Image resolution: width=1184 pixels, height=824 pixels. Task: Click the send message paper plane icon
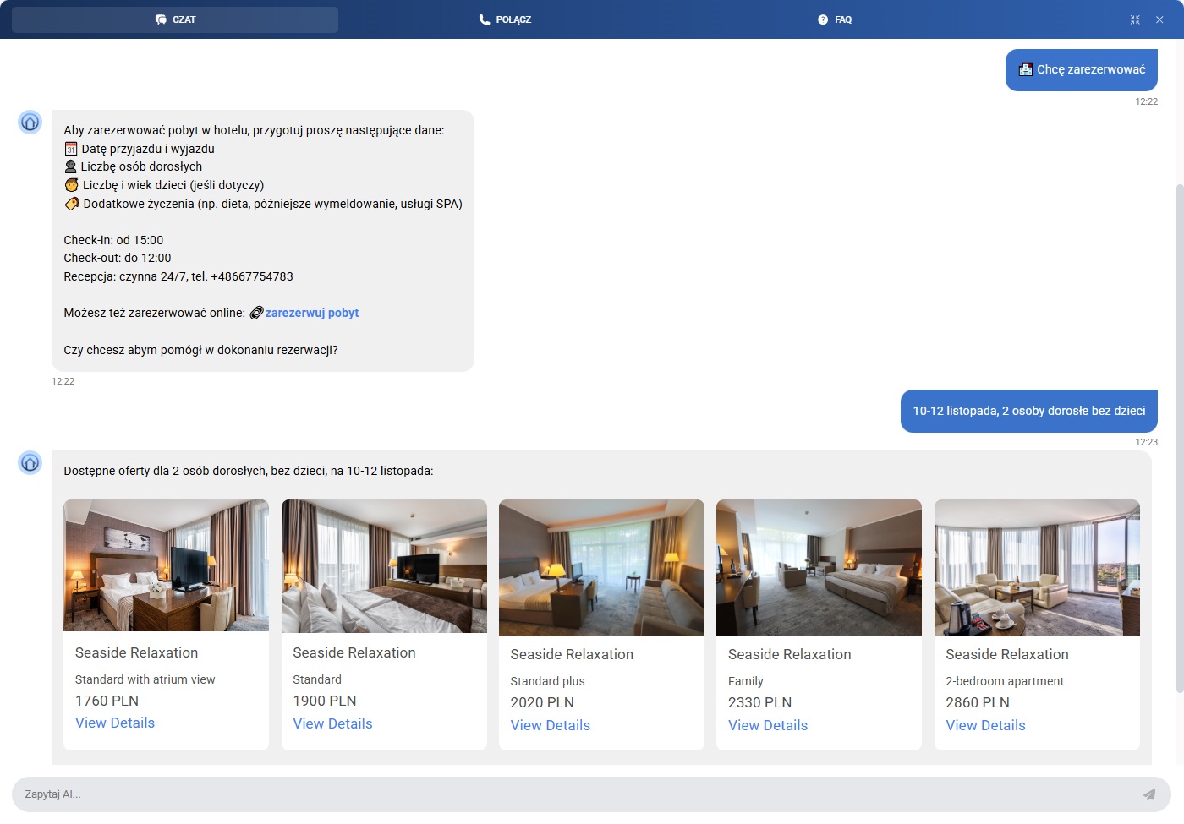[1148, 794]
